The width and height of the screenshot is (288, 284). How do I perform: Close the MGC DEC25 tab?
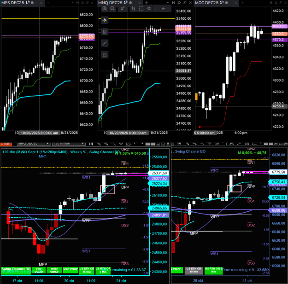tap(235, 3)
